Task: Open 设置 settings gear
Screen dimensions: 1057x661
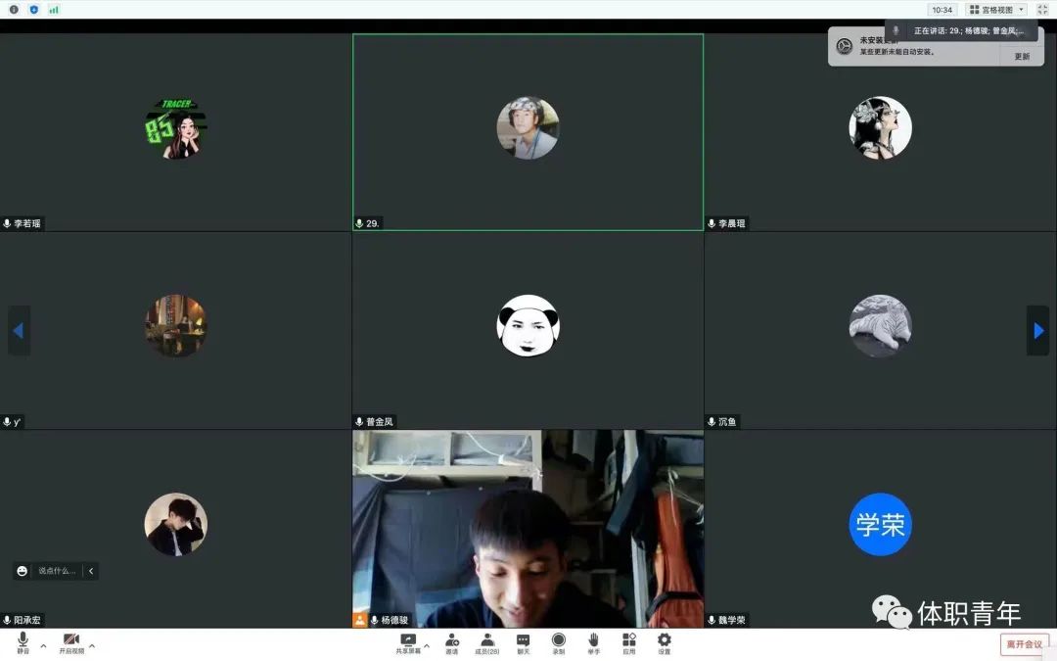Action: point(664,642)
